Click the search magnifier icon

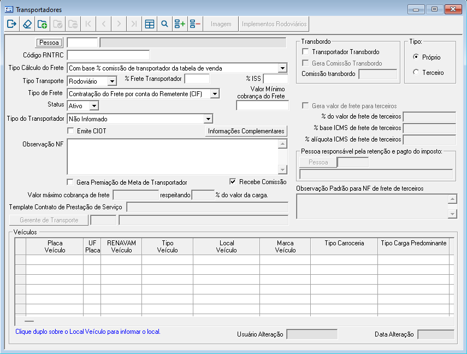(x=165, y=23)
